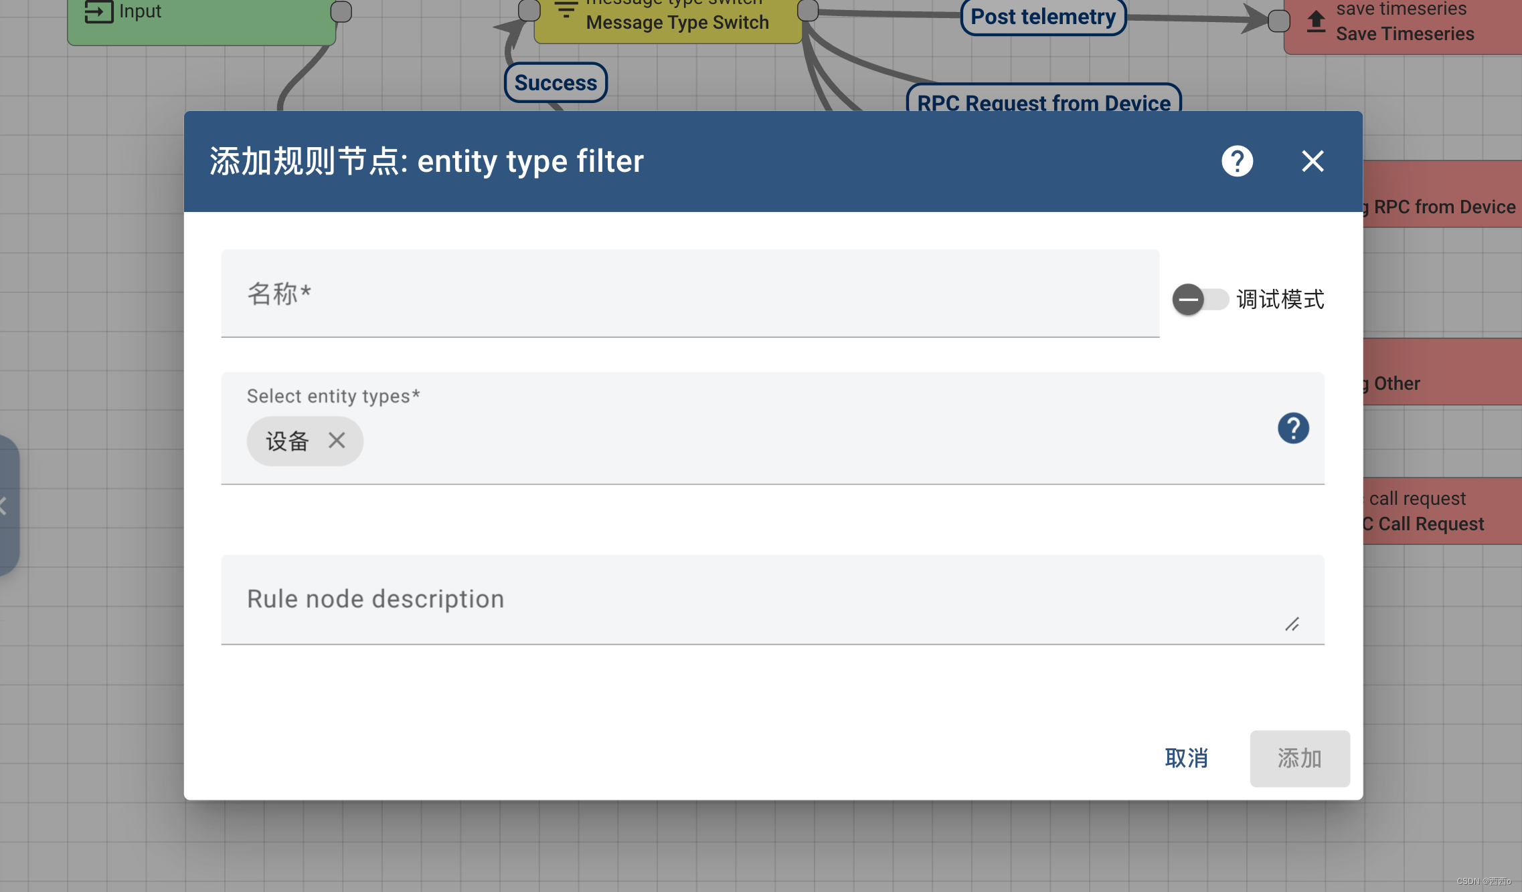Viewport: 1522px width, 892px height.
Task: Click the RPC Request from Device label
Action: pos(1043,103)
